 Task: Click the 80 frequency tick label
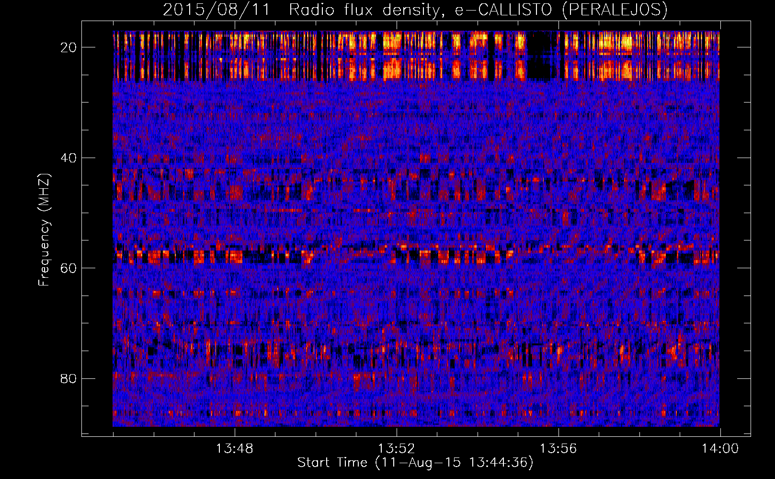click(68, 378)
